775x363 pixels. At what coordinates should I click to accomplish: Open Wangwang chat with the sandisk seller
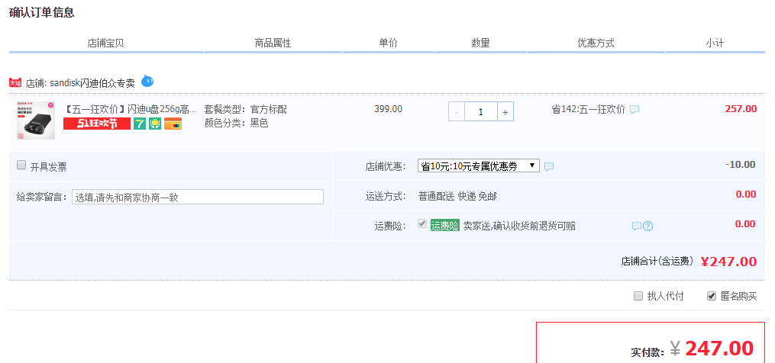(147, 81)
